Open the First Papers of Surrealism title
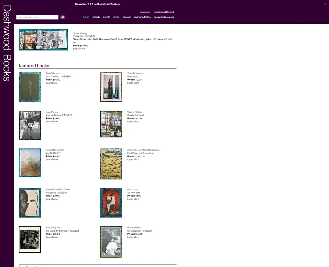Viewport: 329px width, 267px height. pos(140,153)
